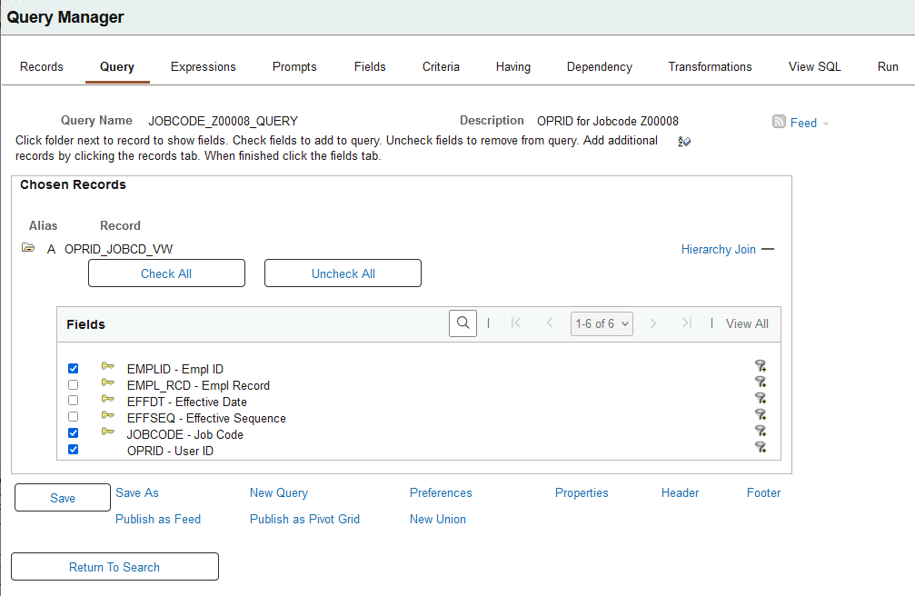Screen dimensions: 915x596
Task: Open the Criteria tab
Action: (441, 66)
